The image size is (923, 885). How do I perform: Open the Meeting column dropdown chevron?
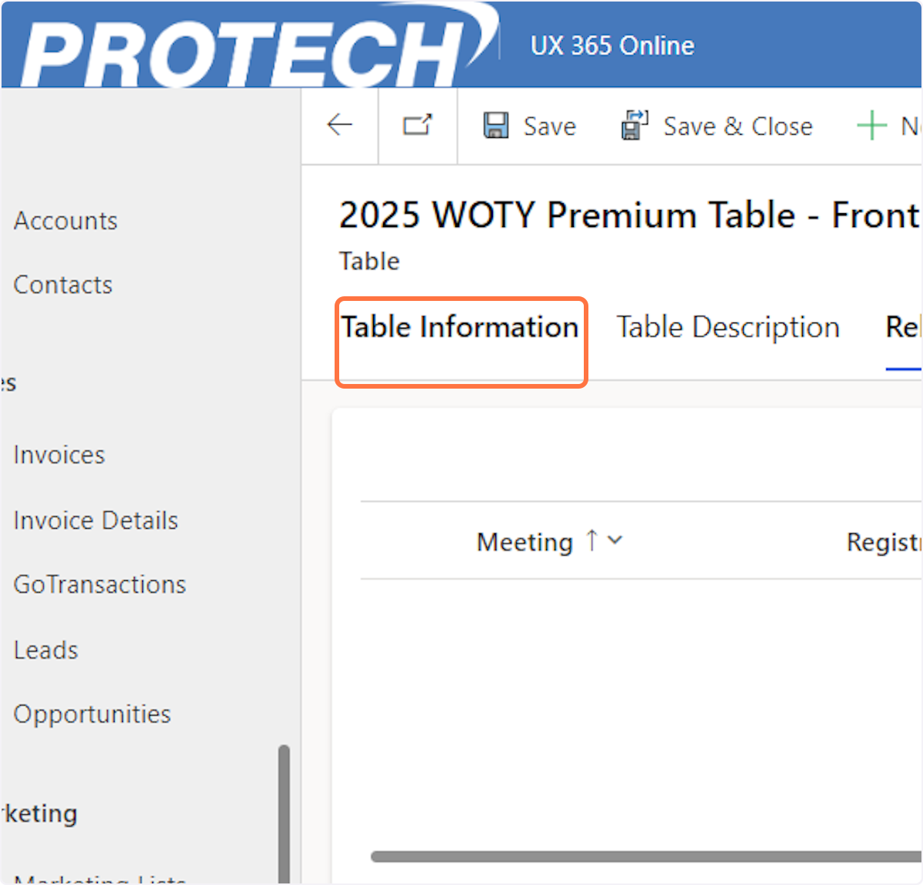(615, 540)
